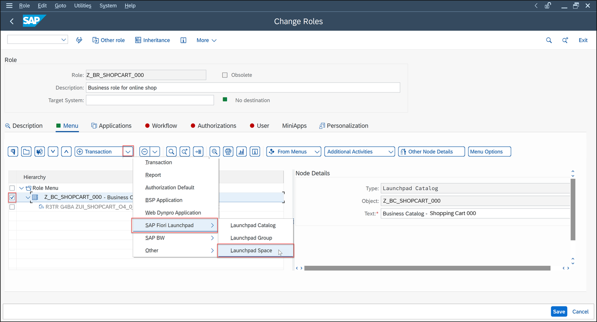Open the hamburger menu in title bar

pos(9,6)
